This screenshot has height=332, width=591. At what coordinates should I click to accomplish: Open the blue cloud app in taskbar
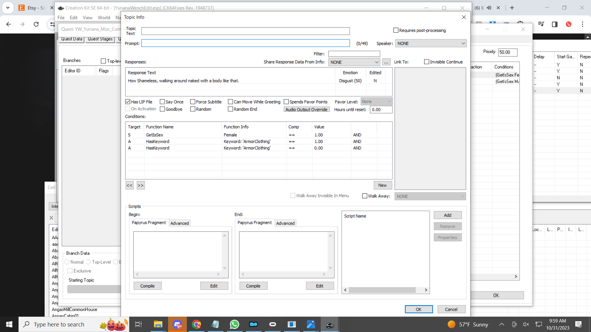[253, 324]
